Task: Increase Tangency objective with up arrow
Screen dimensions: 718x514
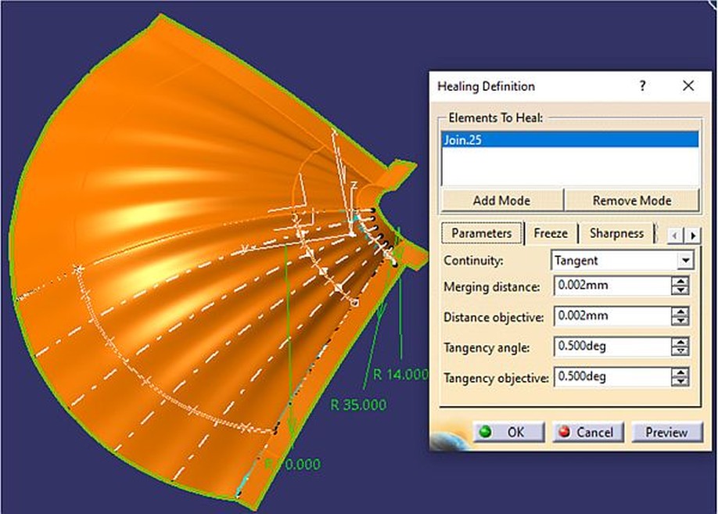Action: [x=680, y=372]
